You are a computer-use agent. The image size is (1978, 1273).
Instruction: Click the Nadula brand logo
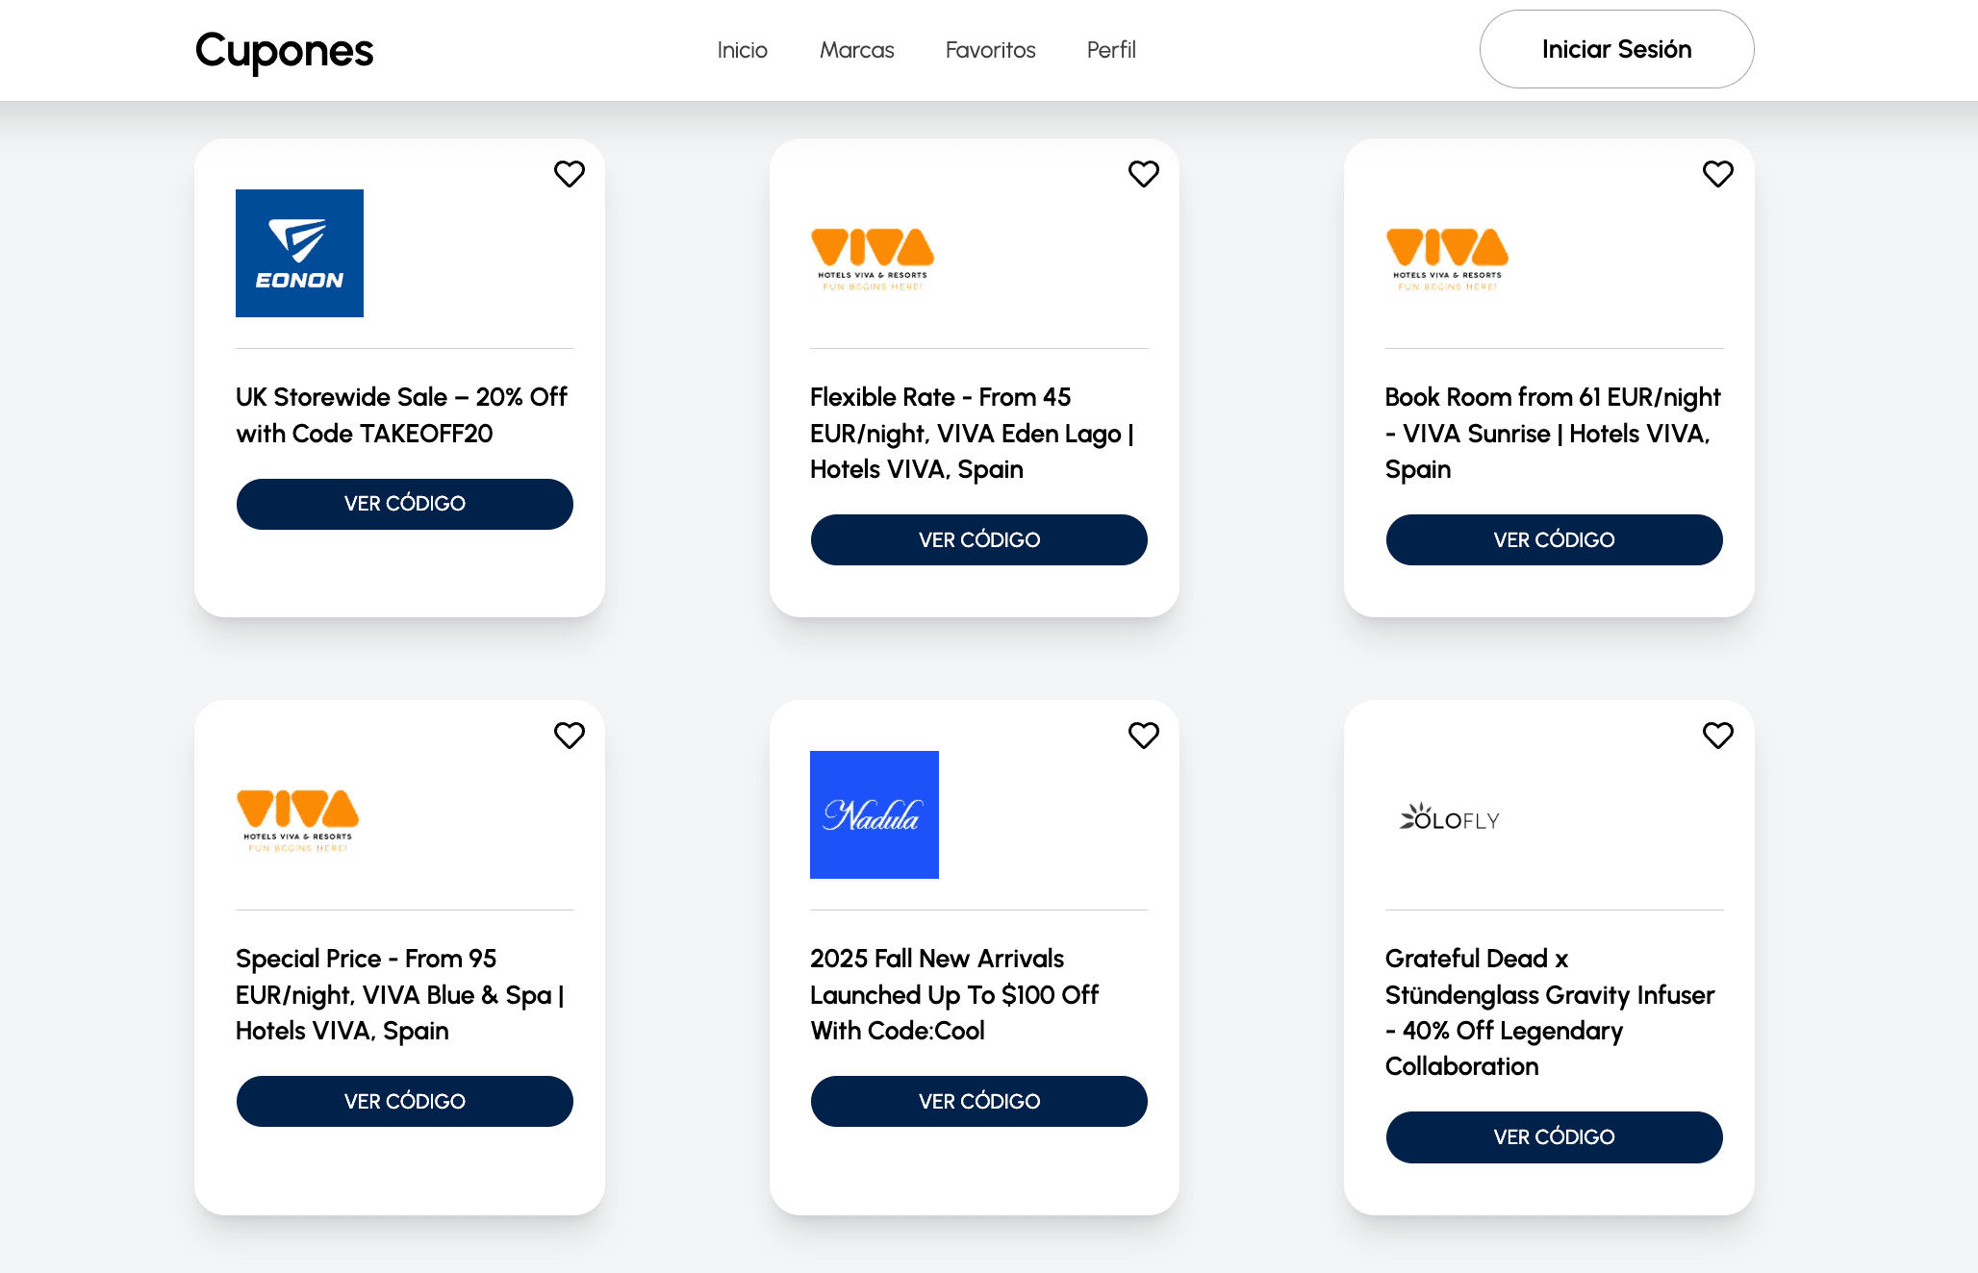point(874,814)
